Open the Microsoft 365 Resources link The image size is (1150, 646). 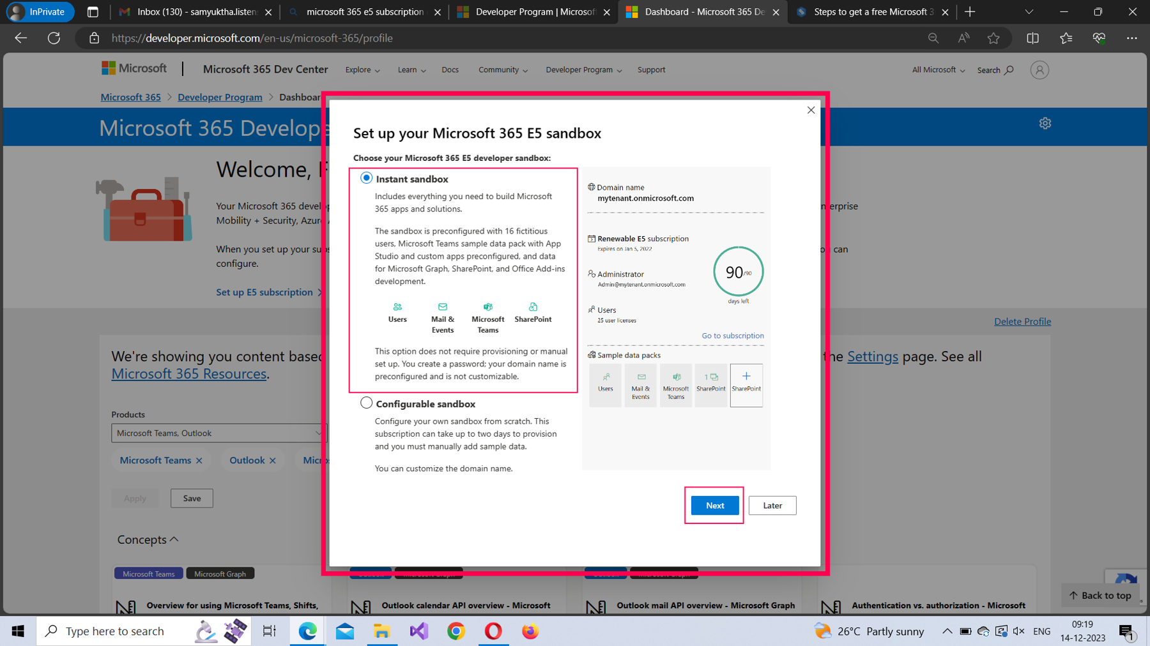188,373
